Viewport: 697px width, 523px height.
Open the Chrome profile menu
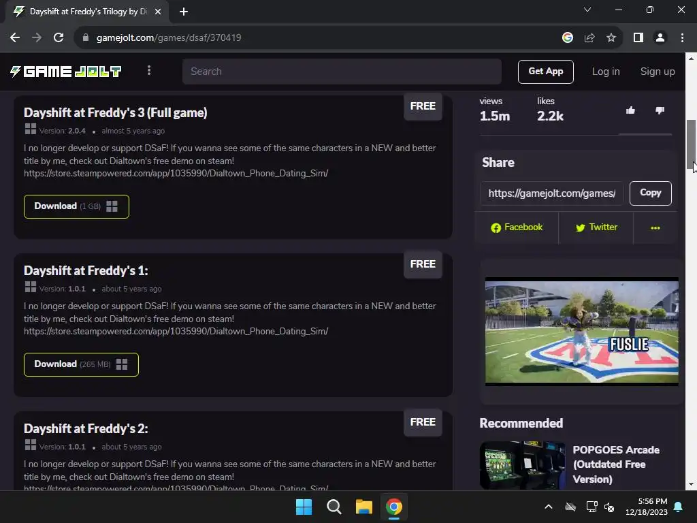pos(660,38)
